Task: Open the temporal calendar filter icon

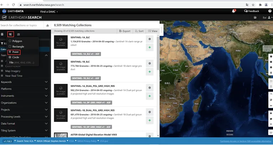Action: [x=2, y=34]
